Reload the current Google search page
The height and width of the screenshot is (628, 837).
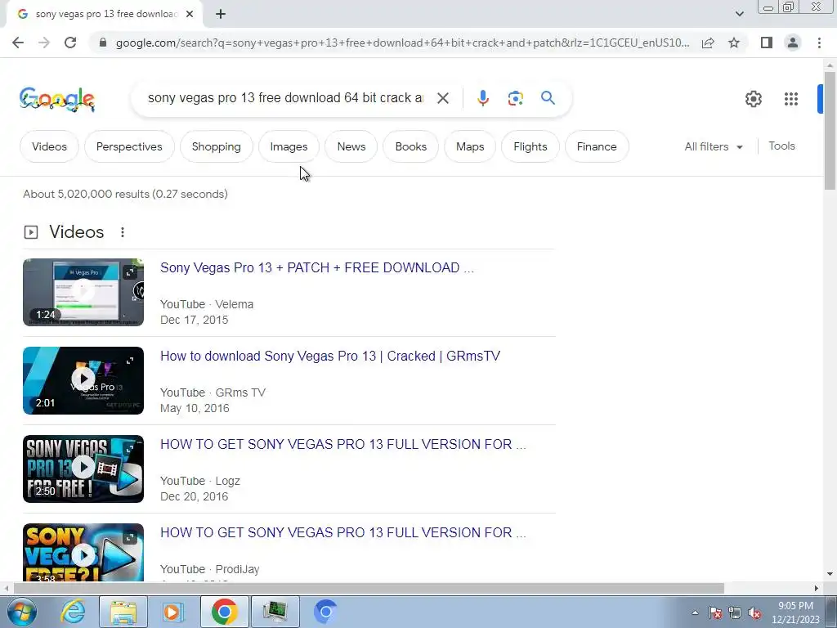(70, 43)
